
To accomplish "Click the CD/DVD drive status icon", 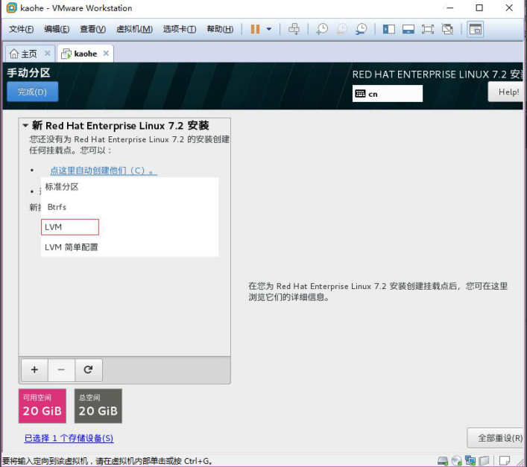I will tap(456, 460).
